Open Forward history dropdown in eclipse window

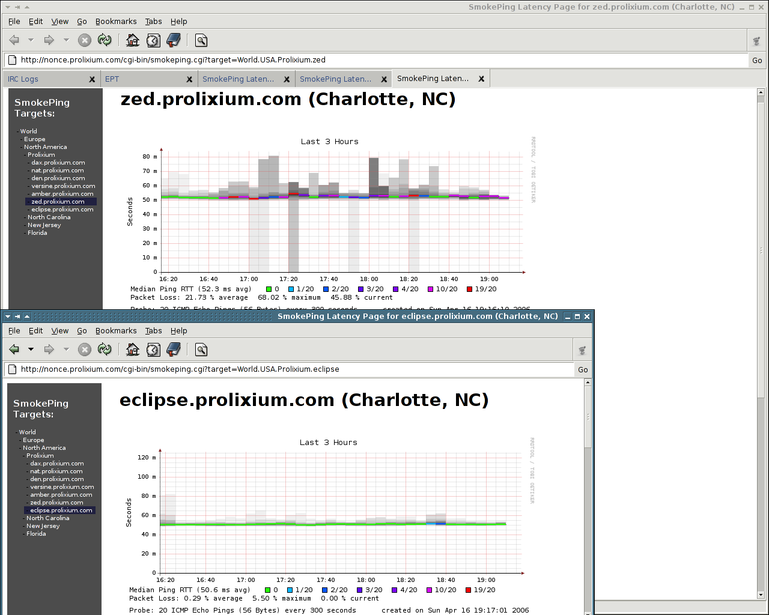[x=66, y=350]
